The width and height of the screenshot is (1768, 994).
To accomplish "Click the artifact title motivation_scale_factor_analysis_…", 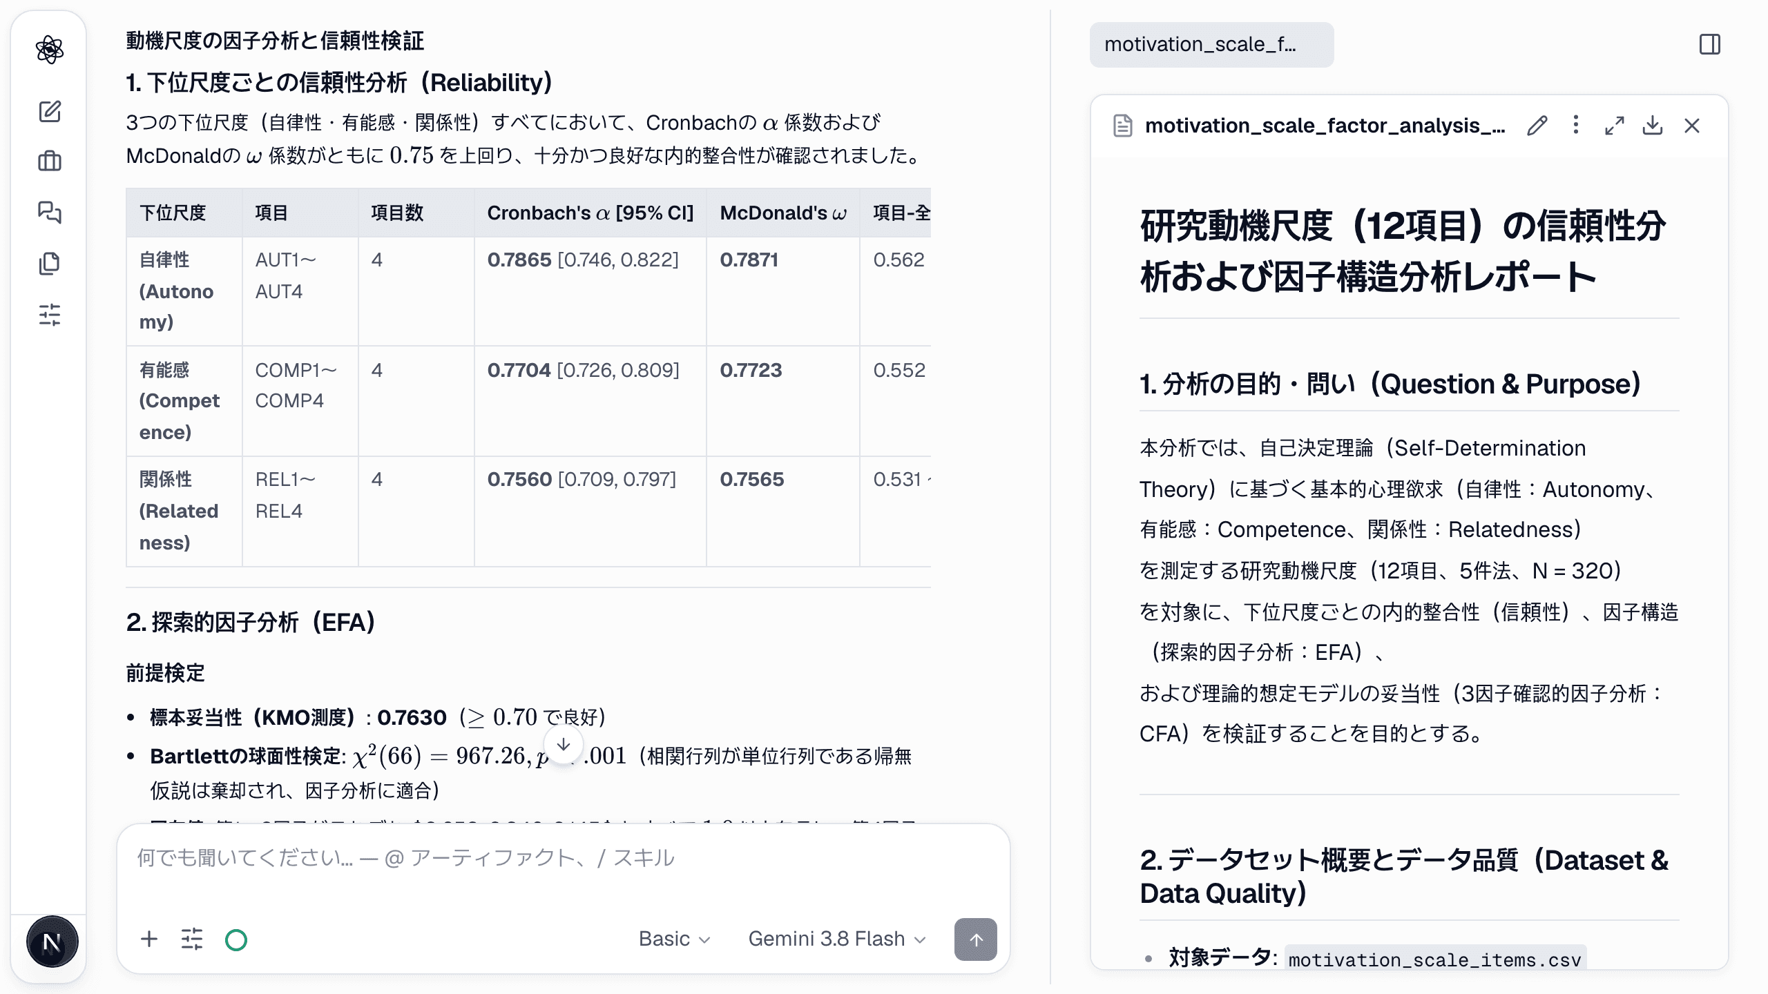I will [1325, 126].
